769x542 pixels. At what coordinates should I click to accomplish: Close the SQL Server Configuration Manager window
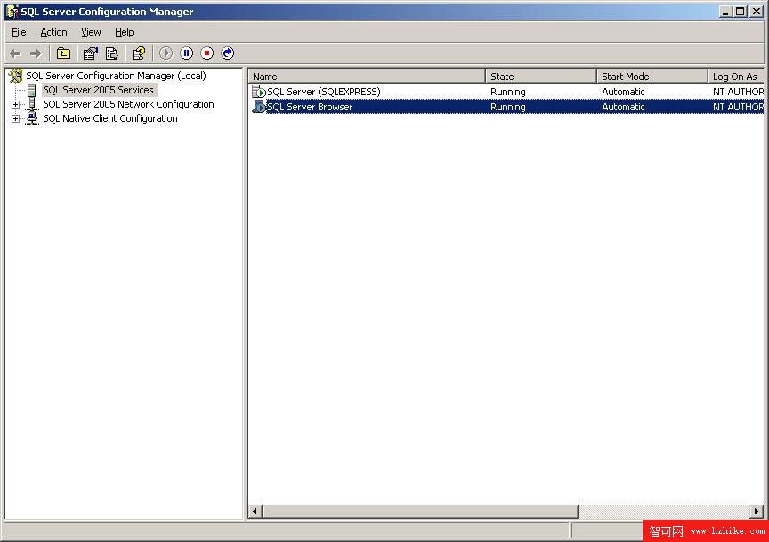[x=756, y=12]
